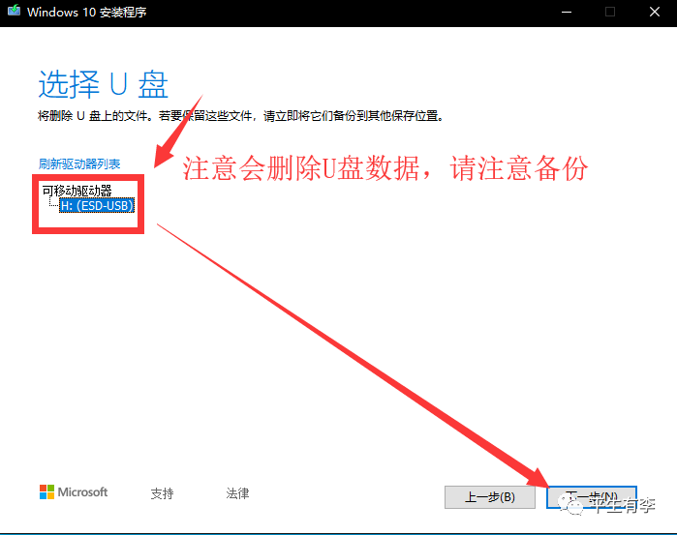Open the 支持 support link
The image size is (677, 535).
tap(162, 493)
